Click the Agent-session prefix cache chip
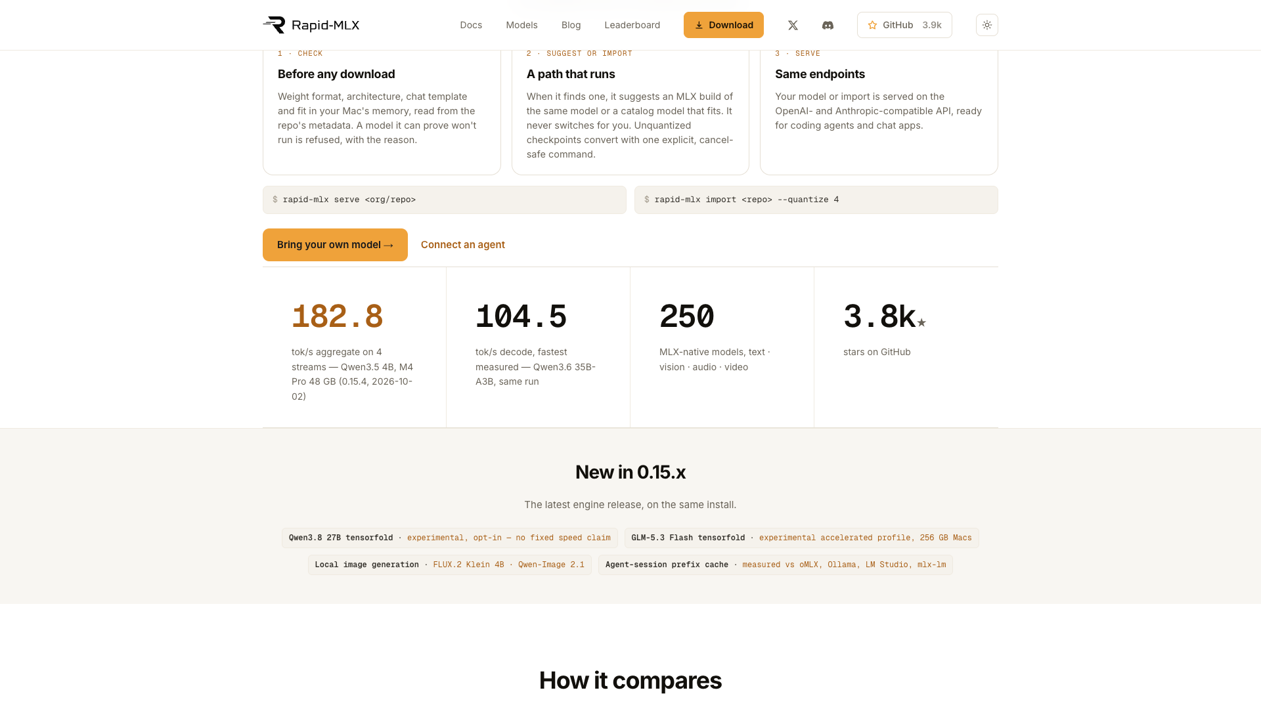The width and height of the screenshot is (1261, 709). pyautogui.click(x=775, y=565)
